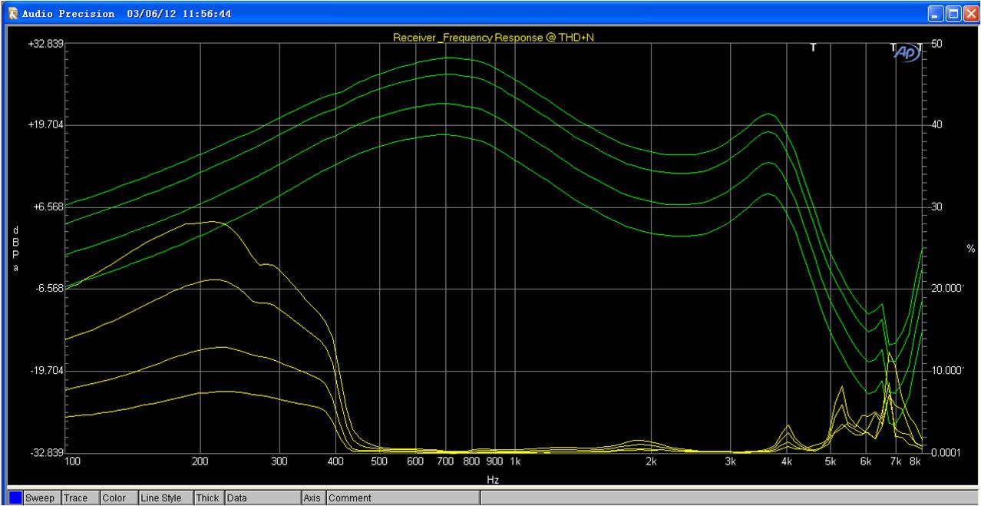The height and width of the screenshot is (506, 981).
Task: Minimize the Audio Precision window
Action: [x=936, y=13]
